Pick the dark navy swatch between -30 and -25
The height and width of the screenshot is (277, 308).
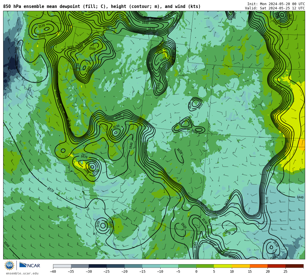pos(98,266)
